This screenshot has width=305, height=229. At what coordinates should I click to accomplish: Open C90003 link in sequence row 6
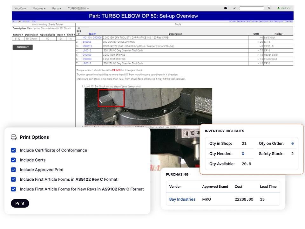click(87, 59)
